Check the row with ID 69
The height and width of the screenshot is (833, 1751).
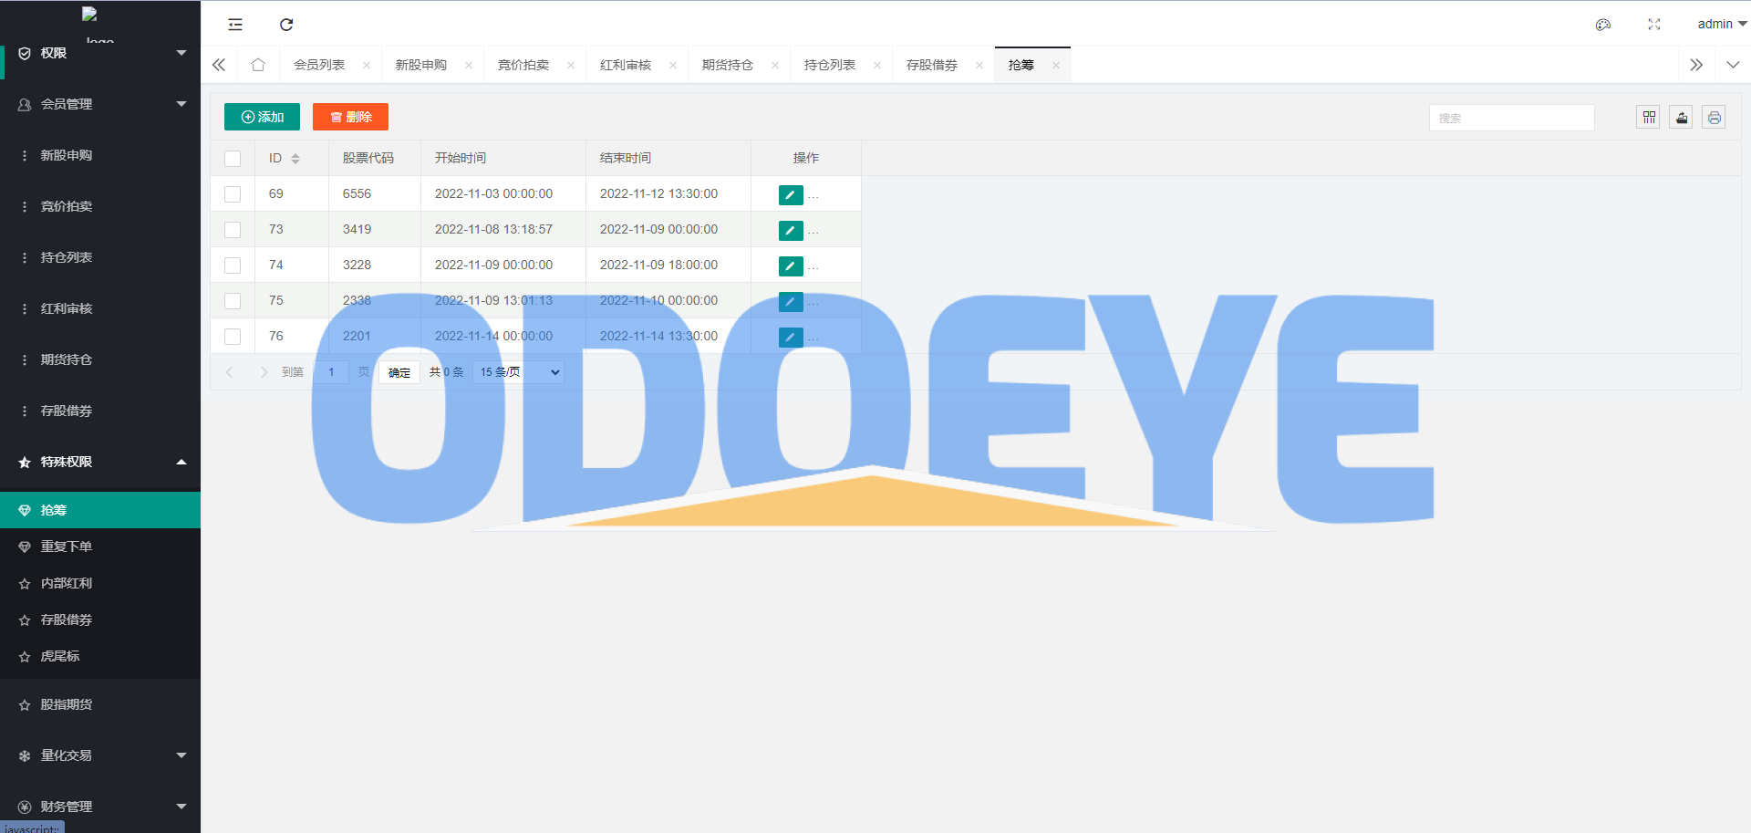(233, 194)
